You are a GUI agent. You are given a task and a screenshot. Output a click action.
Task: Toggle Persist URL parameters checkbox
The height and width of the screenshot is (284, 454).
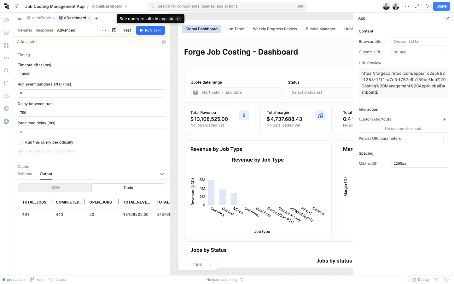445,139
